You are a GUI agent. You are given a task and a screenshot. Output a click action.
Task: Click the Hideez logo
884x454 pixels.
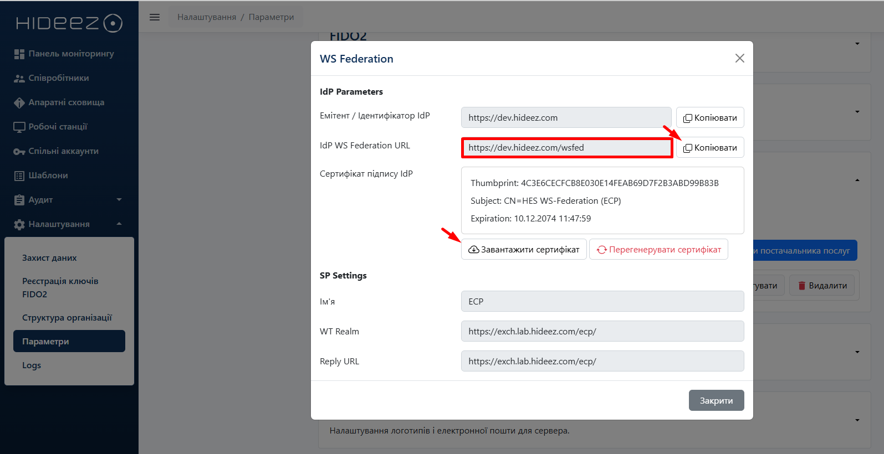coord(69,23)
